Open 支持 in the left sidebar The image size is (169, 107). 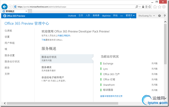point(7,74)
